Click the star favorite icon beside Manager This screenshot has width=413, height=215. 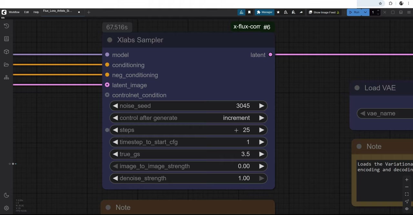point(278,12)
